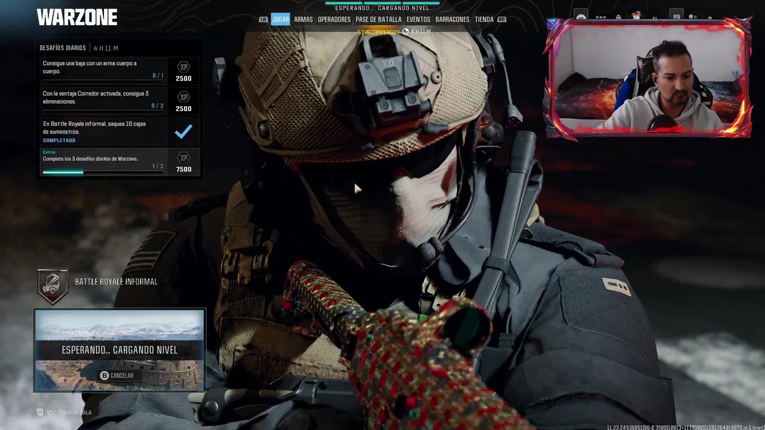Screen dimensions: 765x430
Task: Click the top ESPERANDO... CARGANDO NIVEL status
Action: (x=382, y=8)
